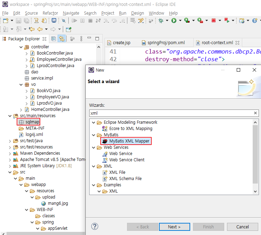The height and width of the screenshot is (235, 261).
Task: Select MyBatis XML Mapper wizard
Action: [x=129, y=141]
